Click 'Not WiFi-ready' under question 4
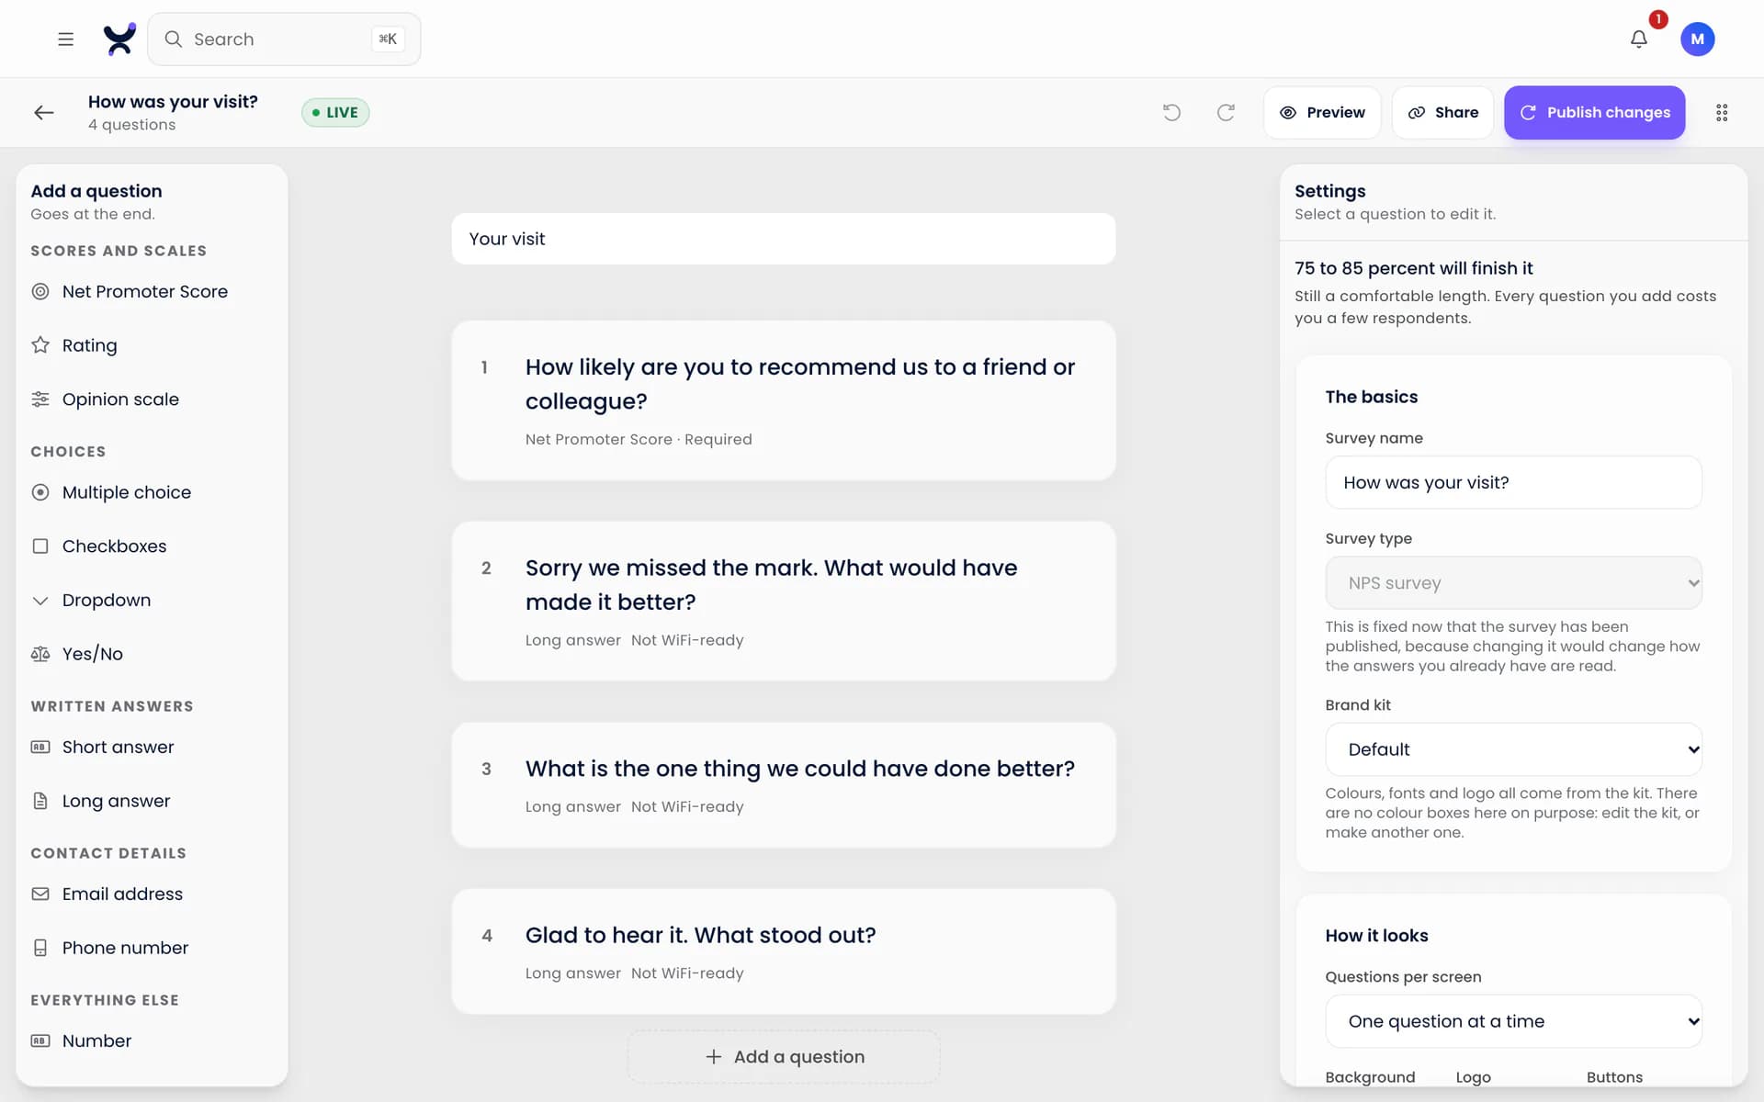This screenshot has width=1764, height=1102. pos(687,973)
